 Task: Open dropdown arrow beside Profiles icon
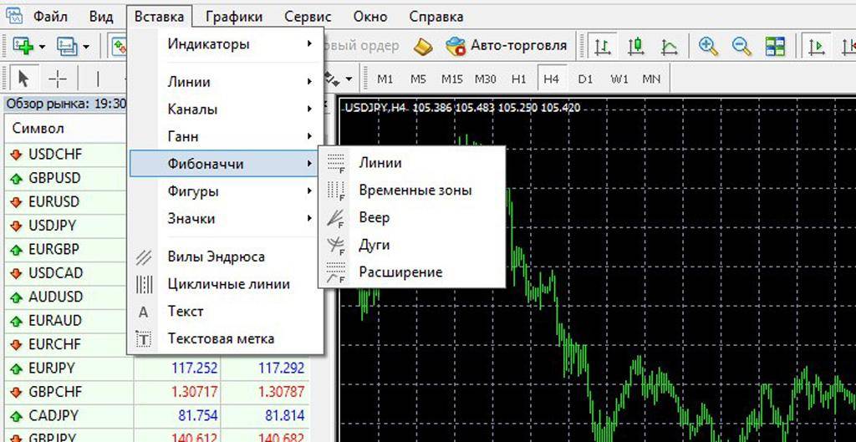click(85, 47)
